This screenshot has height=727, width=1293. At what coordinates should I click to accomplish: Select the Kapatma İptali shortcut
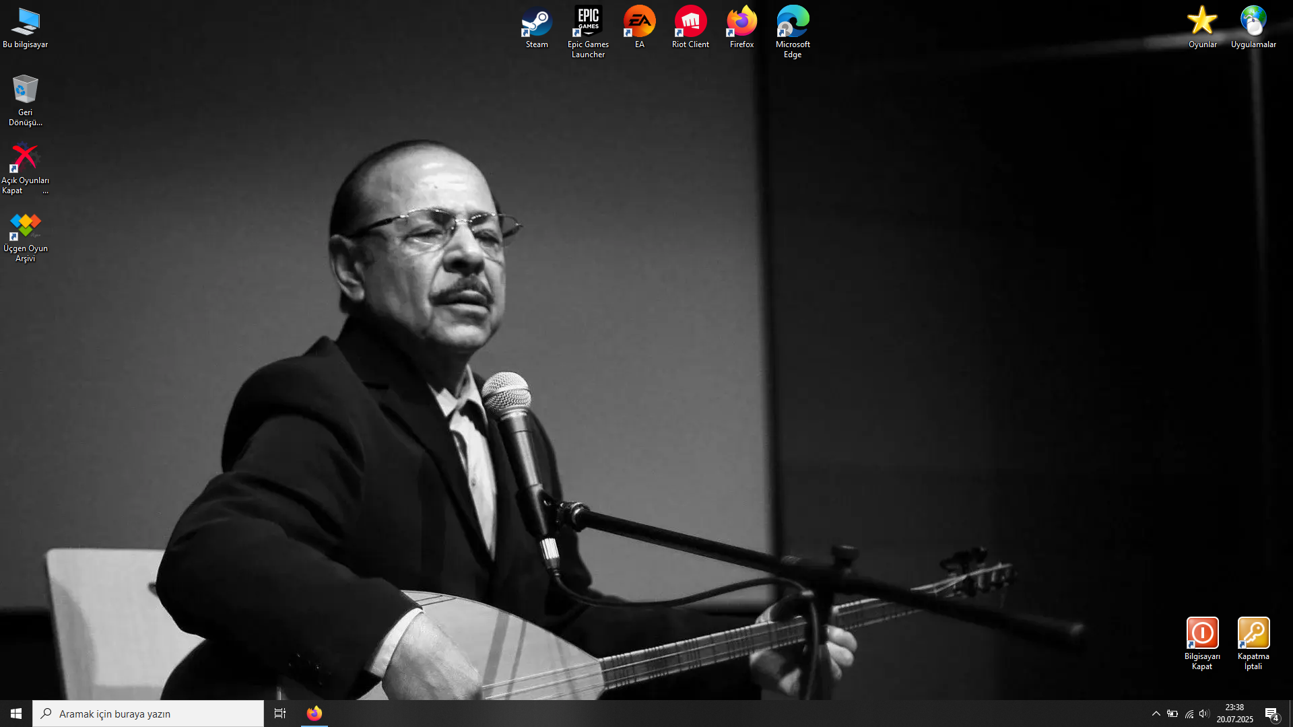point(1253,644)
